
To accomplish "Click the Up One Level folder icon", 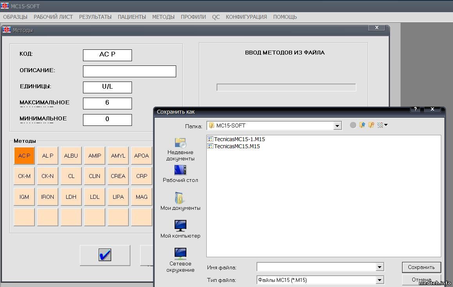I will (x=362, y=125).
